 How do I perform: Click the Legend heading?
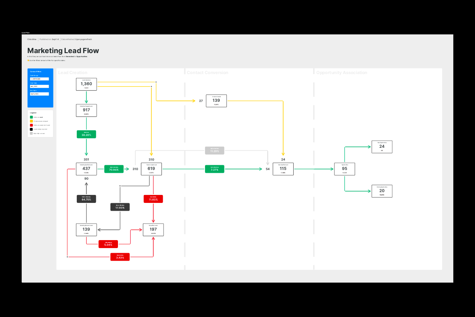tap(33, 113)
